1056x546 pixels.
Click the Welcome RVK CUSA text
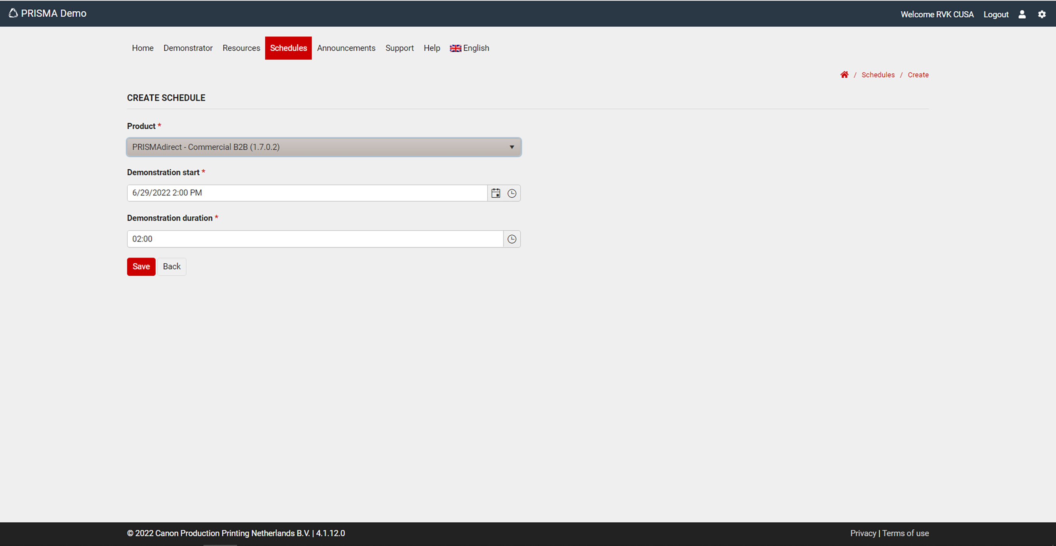click(937, 14)
